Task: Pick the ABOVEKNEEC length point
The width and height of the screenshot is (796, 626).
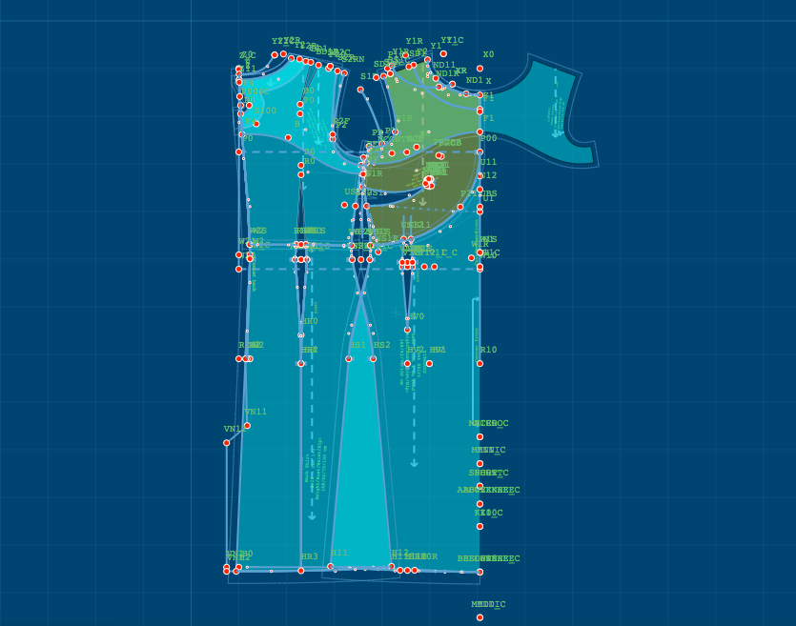Action: pos(480,504)
